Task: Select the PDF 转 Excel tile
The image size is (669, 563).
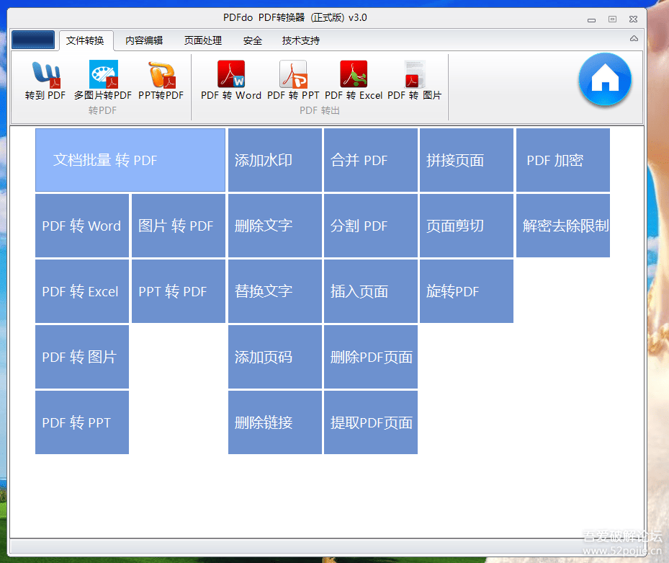Action: click(82, 291)
